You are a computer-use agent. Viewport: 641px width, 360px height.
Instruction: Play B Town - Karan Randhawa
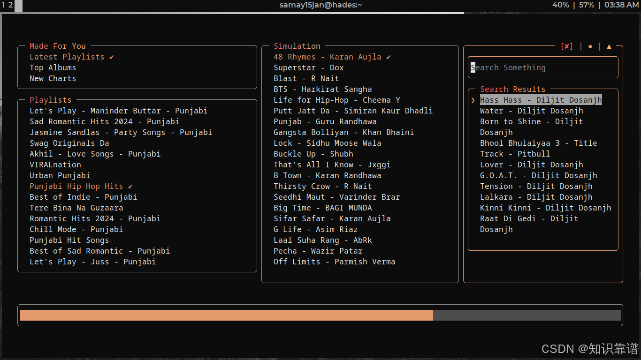coord(328,175)
